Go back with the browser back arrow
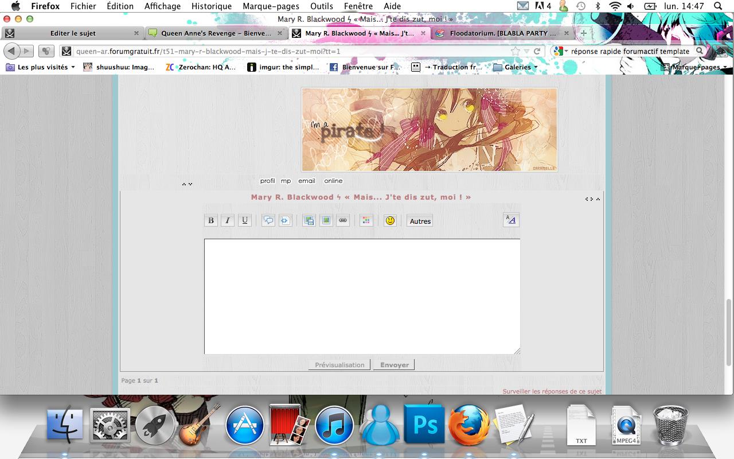This screenshot has height=459, width=734. click(x=11, y=51)
